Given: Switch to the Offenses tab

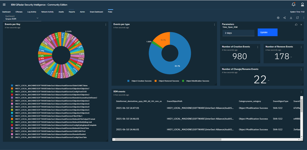Looking at the screenshot, I should click(x=19, y=12).
